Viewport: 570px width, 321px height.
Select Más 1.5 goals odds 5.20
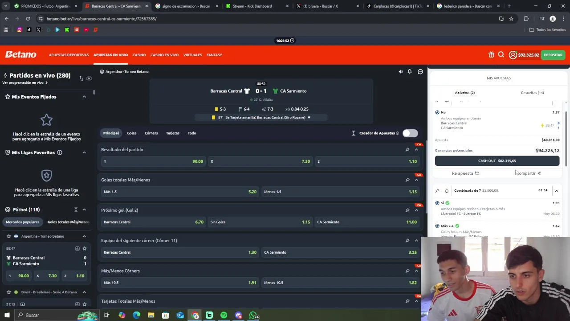click(180, 192)
